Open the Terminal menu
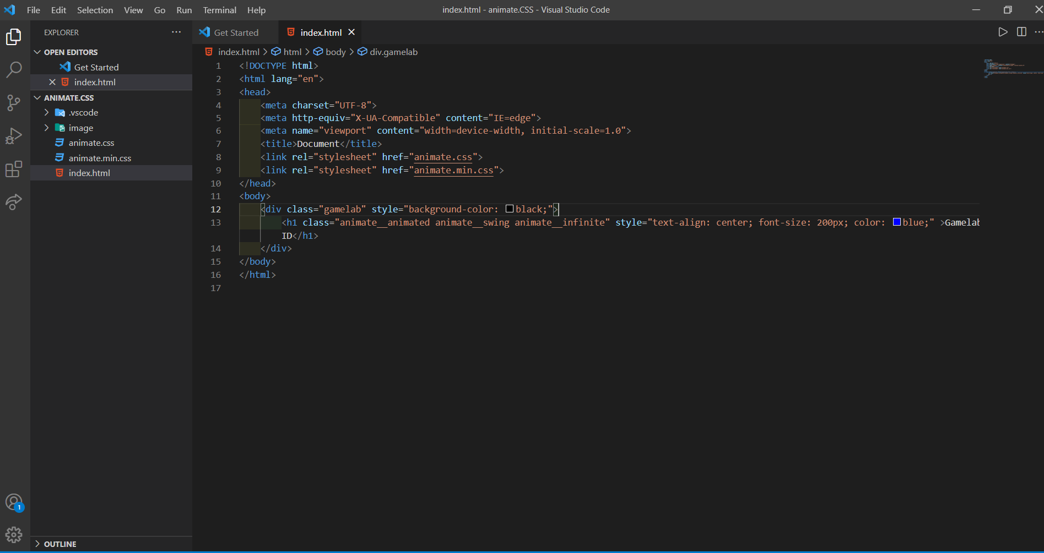The image size is (1044, 553). click(x=219, y=10)
